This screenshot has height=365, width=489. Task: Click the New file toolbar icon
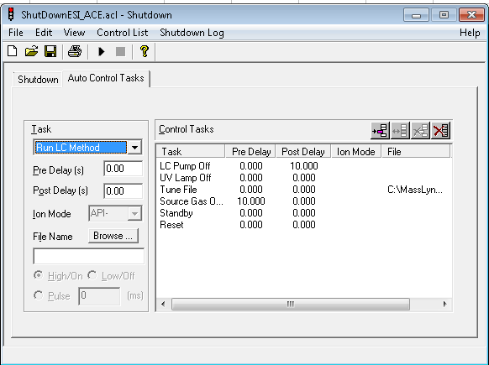pos(12,51)
